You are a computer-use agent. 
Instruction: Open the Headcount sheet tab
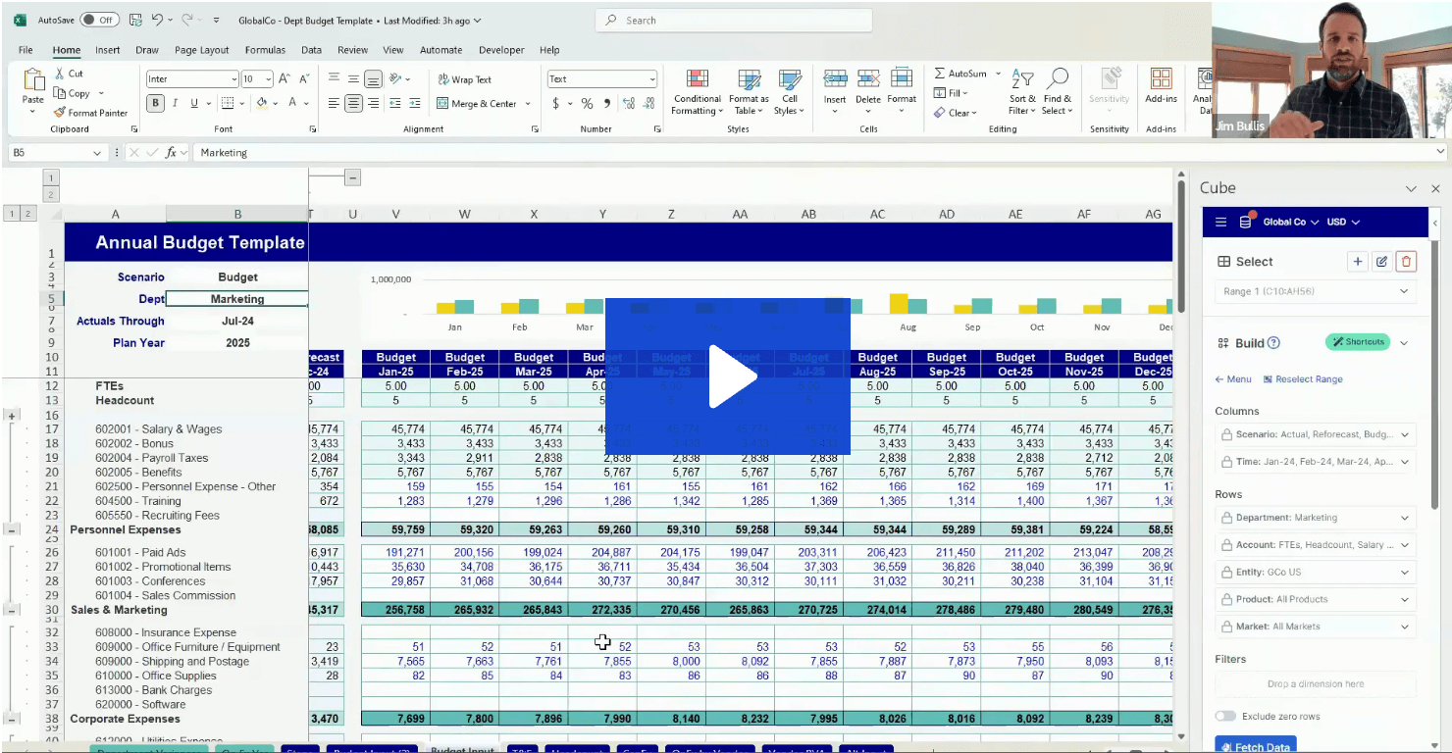coord(577,749)
